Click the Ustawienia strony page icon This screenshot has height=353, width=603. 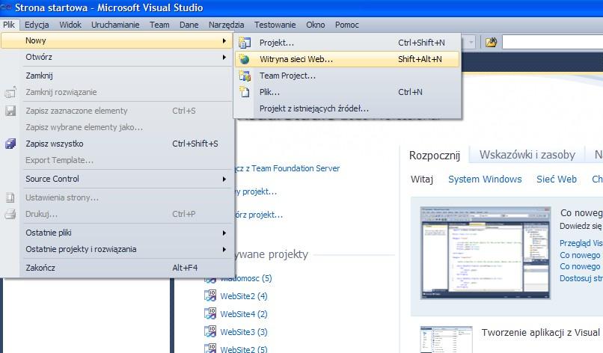click(x=10, y=197)
